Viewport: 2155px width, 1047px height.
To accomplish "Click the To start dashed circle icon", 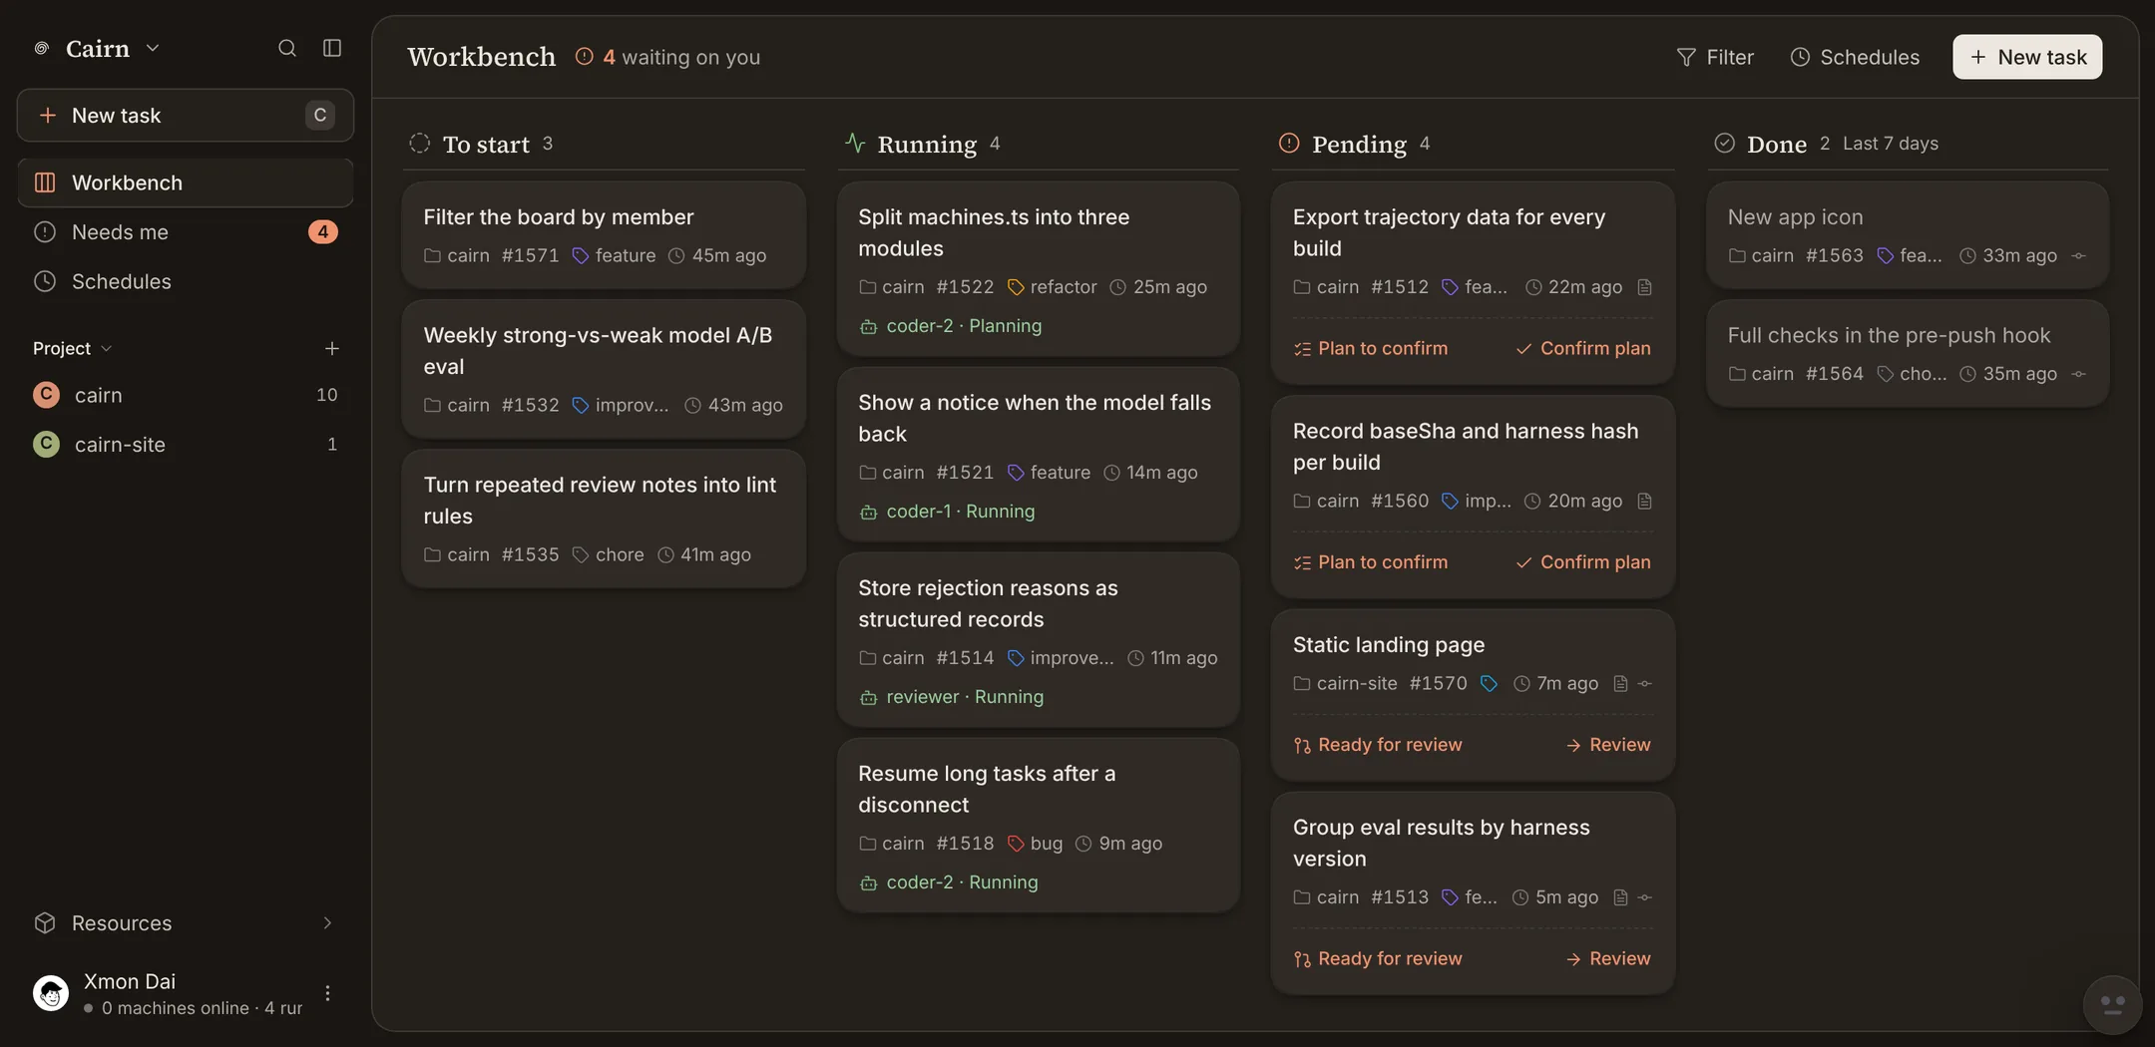I will [x=420, y=144].
